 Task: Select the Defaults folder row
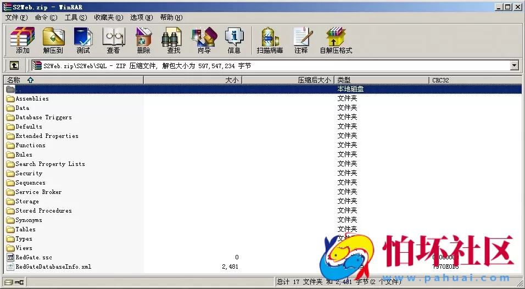point(264,126)
